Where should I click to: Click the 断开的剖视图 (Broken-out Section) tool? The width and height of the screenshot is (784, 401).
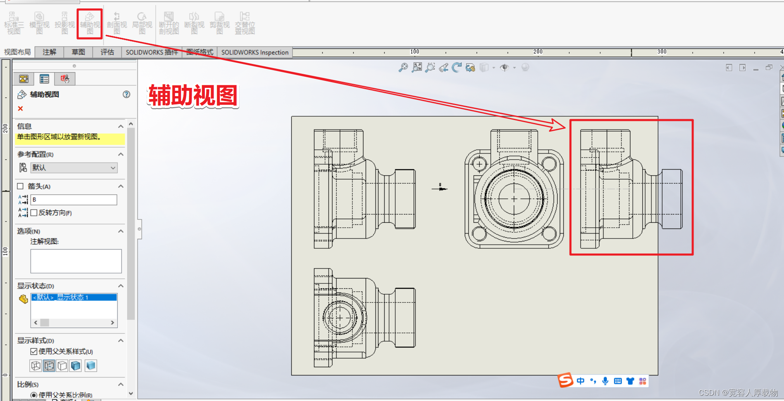click(x=169, y=23)
